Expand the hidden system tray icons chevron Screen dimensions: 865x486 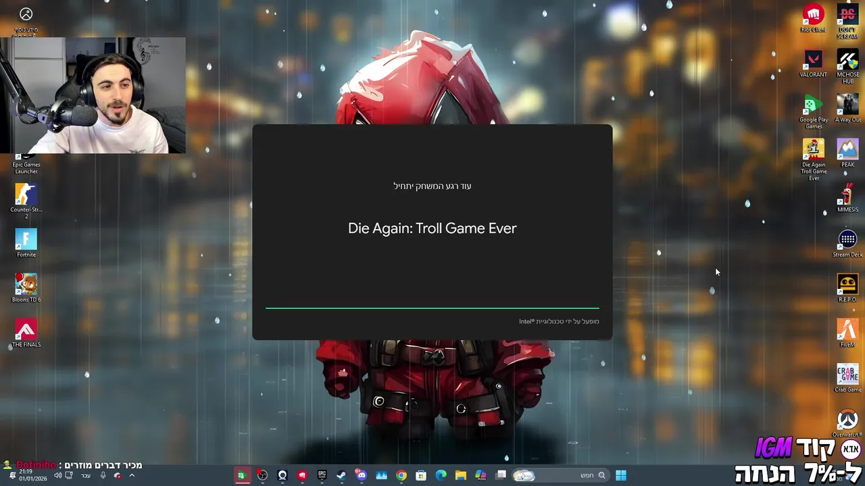point(132,475)
